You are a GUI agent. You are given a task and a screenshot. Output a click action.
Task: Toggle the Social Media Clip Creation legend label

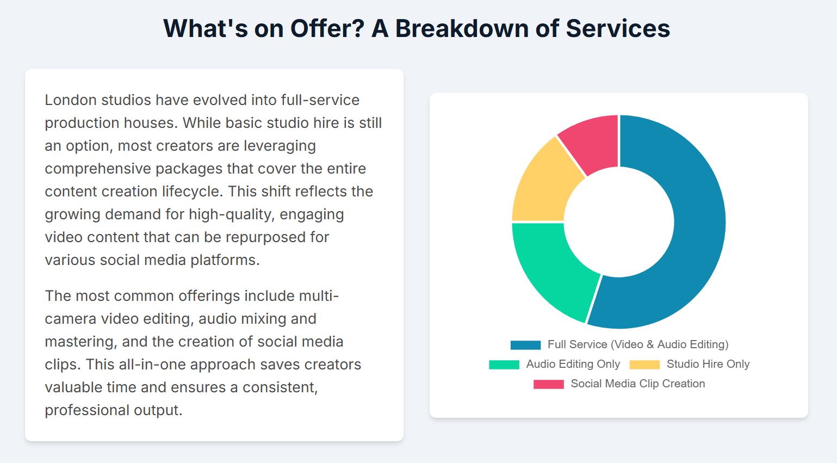click(x=638, y=384)
